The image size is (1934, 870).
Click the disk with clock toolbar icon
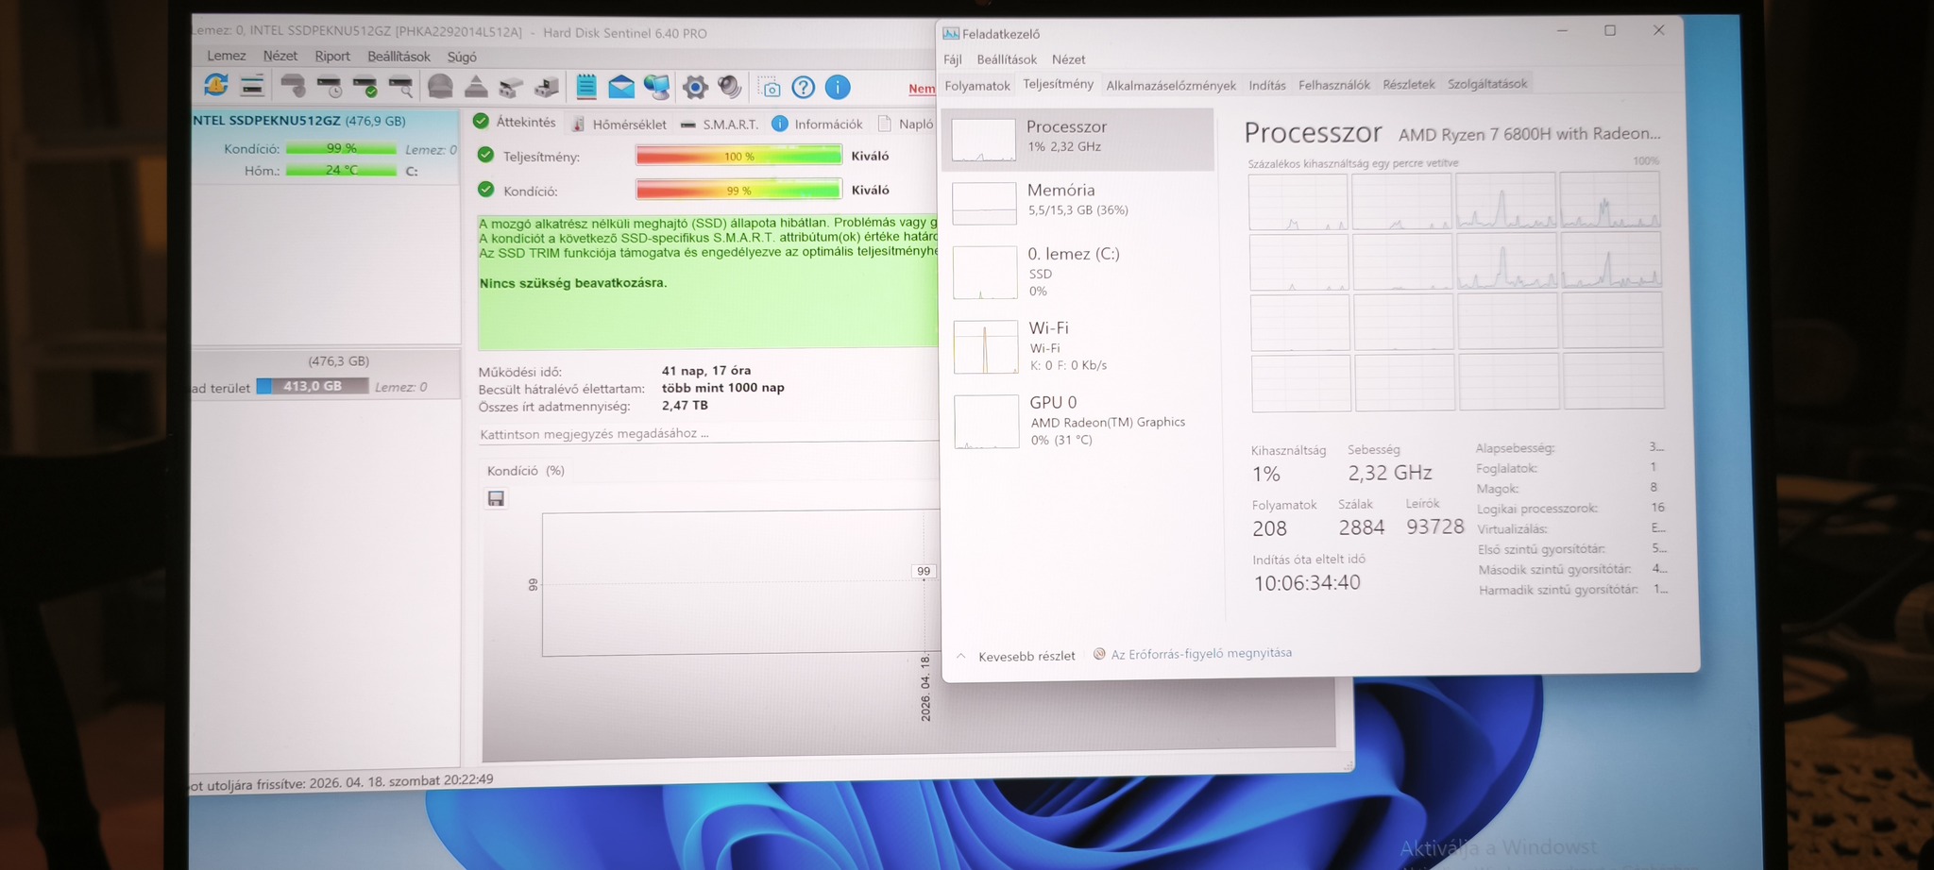coord(329,87)
